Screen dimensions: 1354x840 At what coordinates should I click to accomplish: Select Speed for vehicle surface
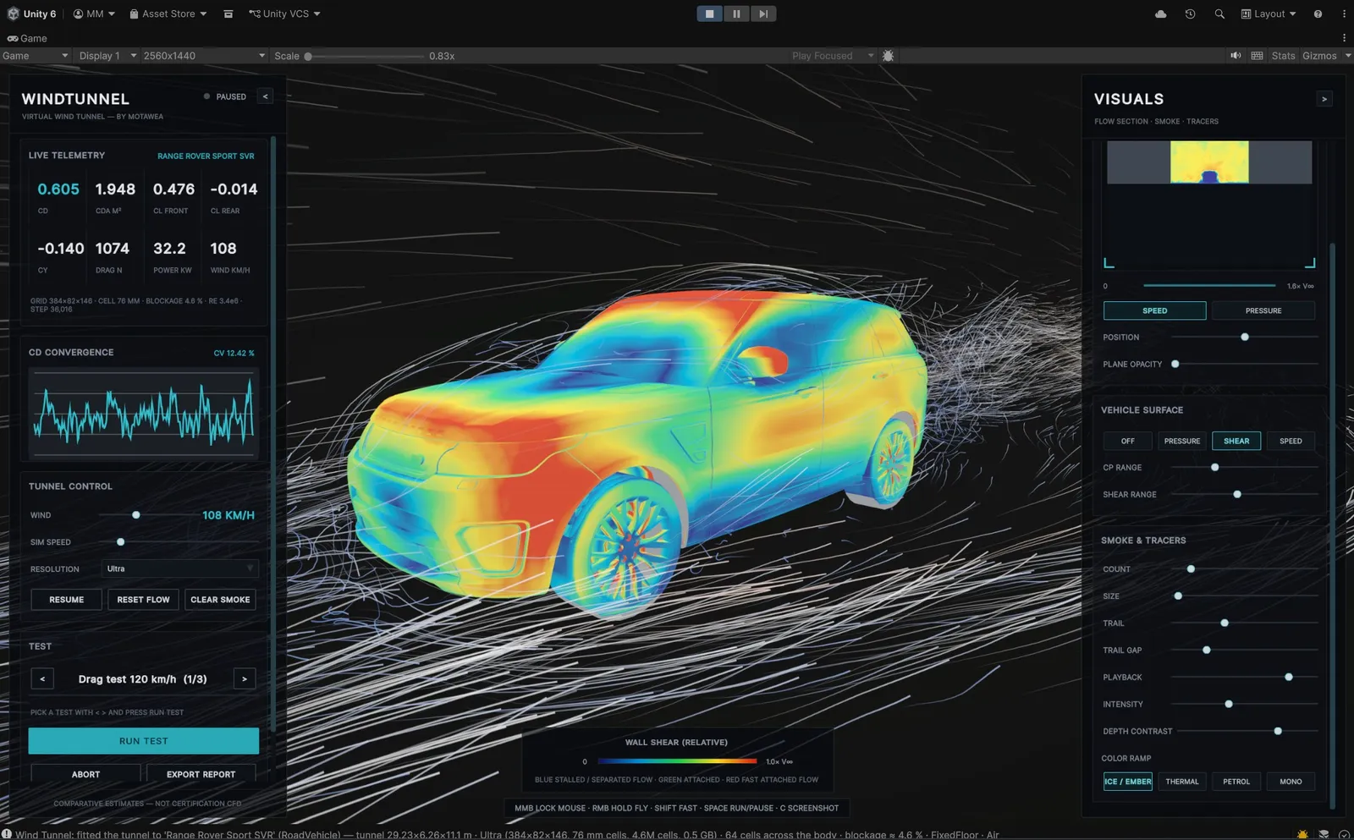click(1291, 441)
